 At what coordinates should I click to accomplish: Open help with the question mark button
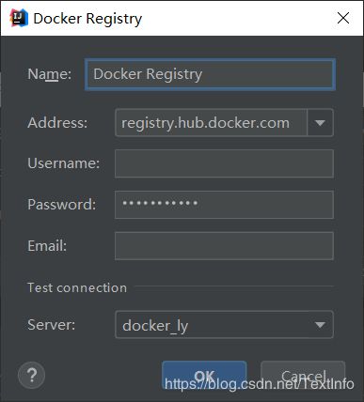[31, 375]
